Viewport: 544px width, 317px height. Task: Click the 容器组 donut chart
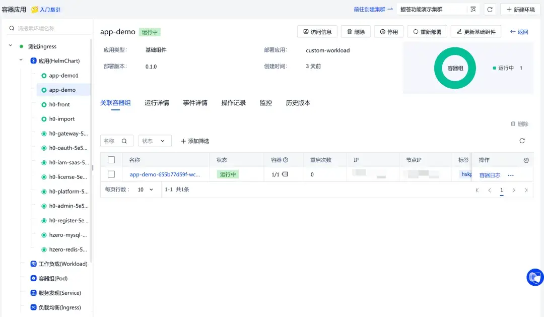pyautogui.click(x=455, y=68)
